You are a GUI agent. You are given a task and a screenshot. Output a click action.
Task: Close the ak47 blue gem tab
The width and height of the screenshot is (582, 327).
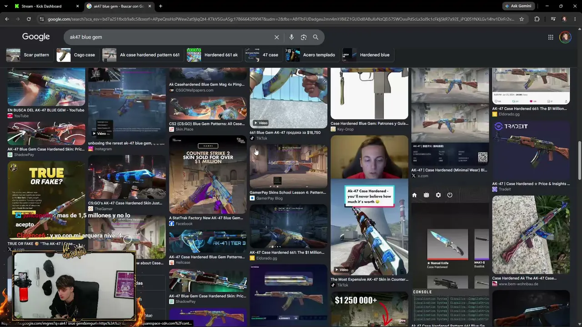(x=150, y=6)
